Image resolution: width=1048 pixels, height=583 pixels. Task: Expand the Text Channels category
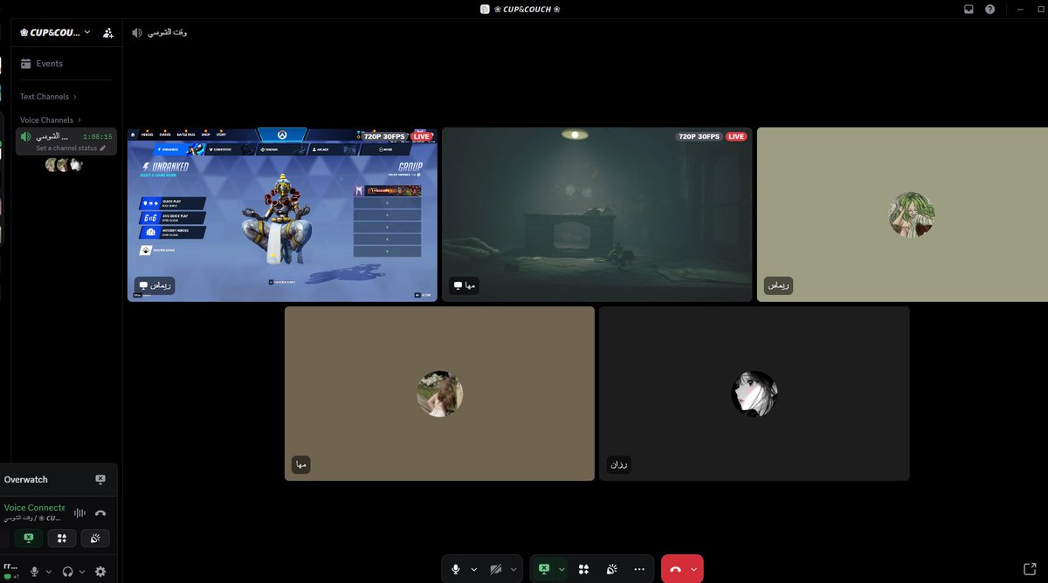[x=48, y=97]
